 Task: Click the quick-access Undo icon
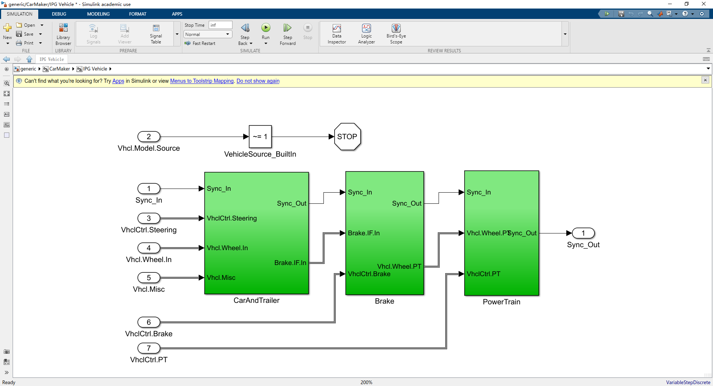point(631,14)
